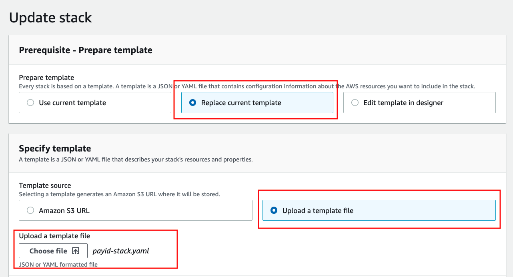513x277 pixels.
Task: Select the Replace current template radio button
Action: click(193, 103)
